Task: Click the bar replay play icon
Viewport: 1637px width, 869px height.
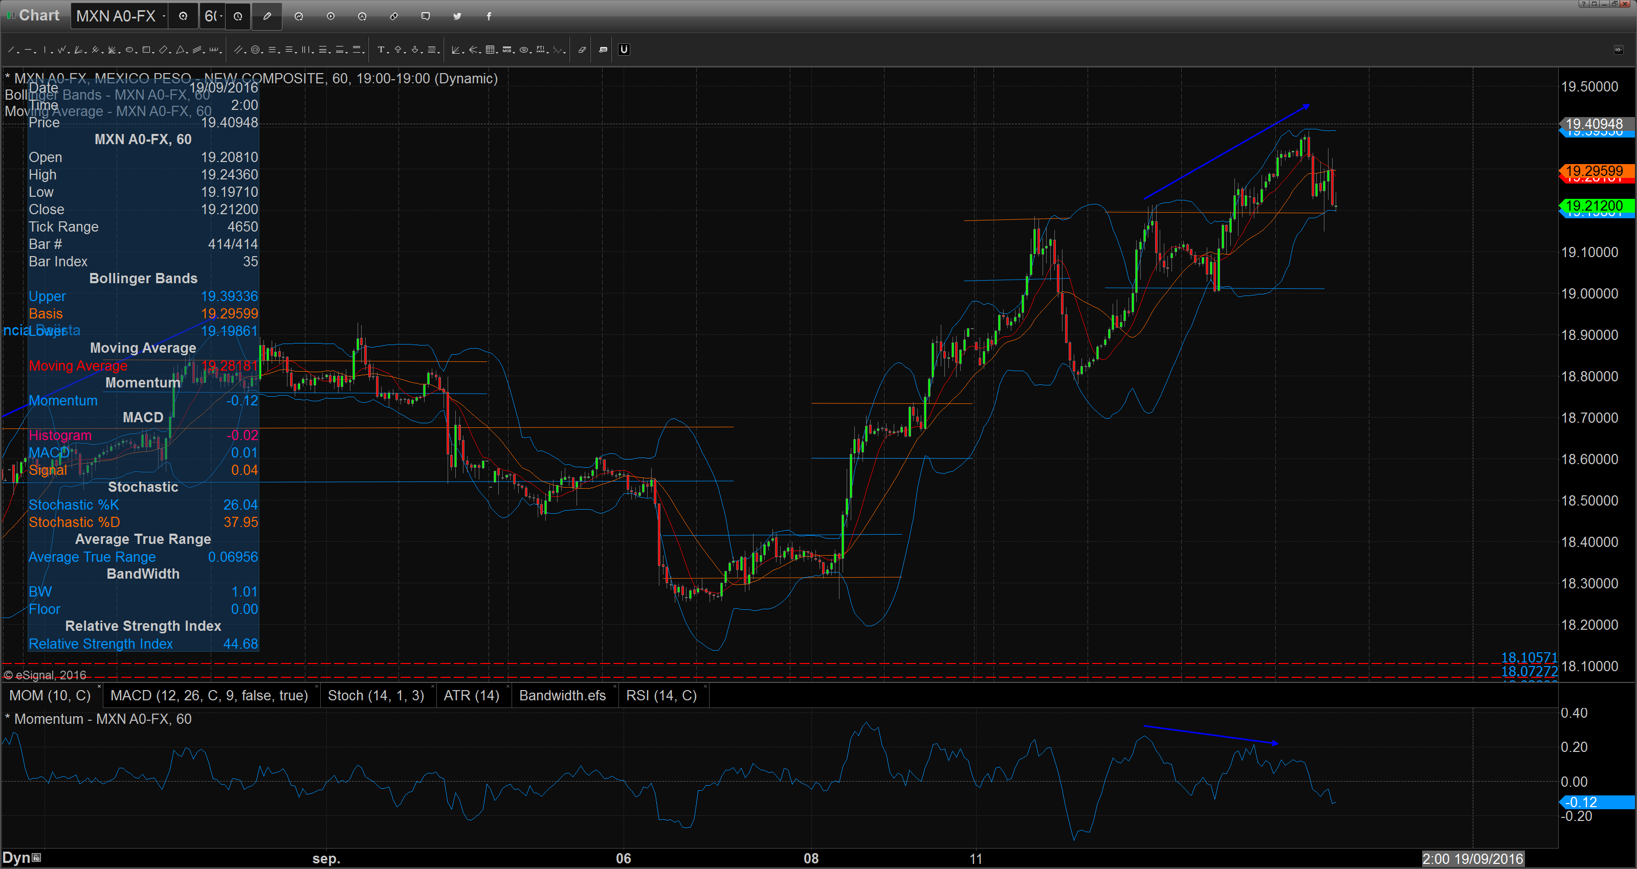Action: [x=330, y=16]
